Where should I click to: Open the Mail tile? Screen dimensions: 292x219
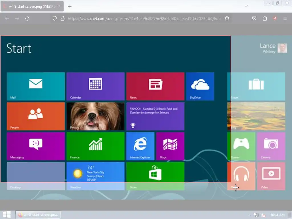36,86
